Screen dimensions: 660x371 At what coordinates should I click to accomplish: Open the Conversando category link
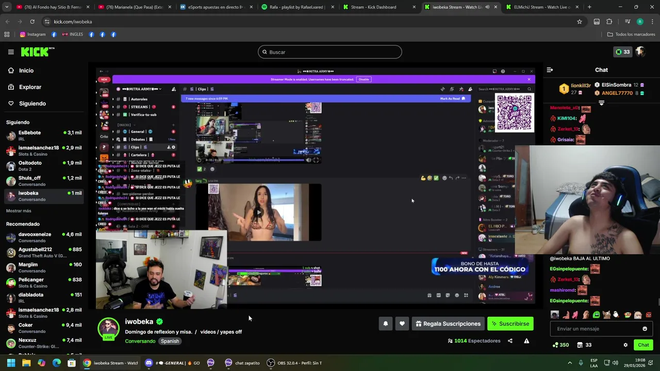tap(140, 341)
